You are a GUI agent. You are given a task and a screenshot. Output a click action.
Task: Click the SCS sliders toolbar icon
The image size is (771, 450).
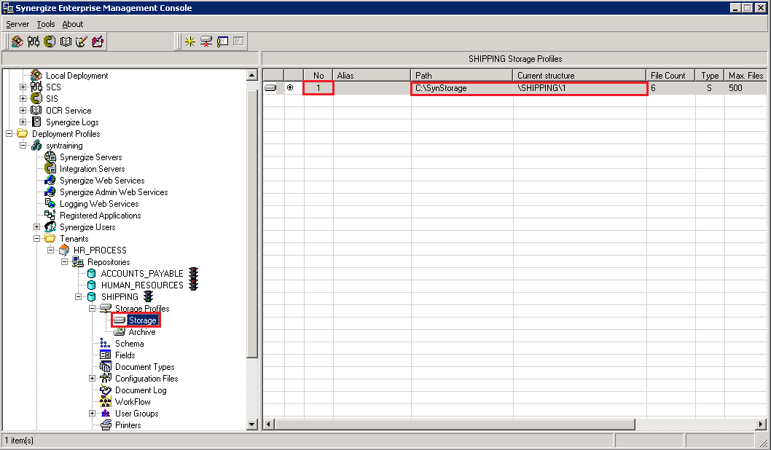pyautogui.click(x=34, y=42)
